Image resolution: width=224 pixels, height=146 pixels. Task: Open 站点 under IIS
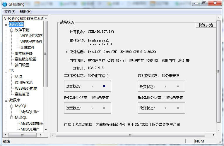(x=18, y=77)
